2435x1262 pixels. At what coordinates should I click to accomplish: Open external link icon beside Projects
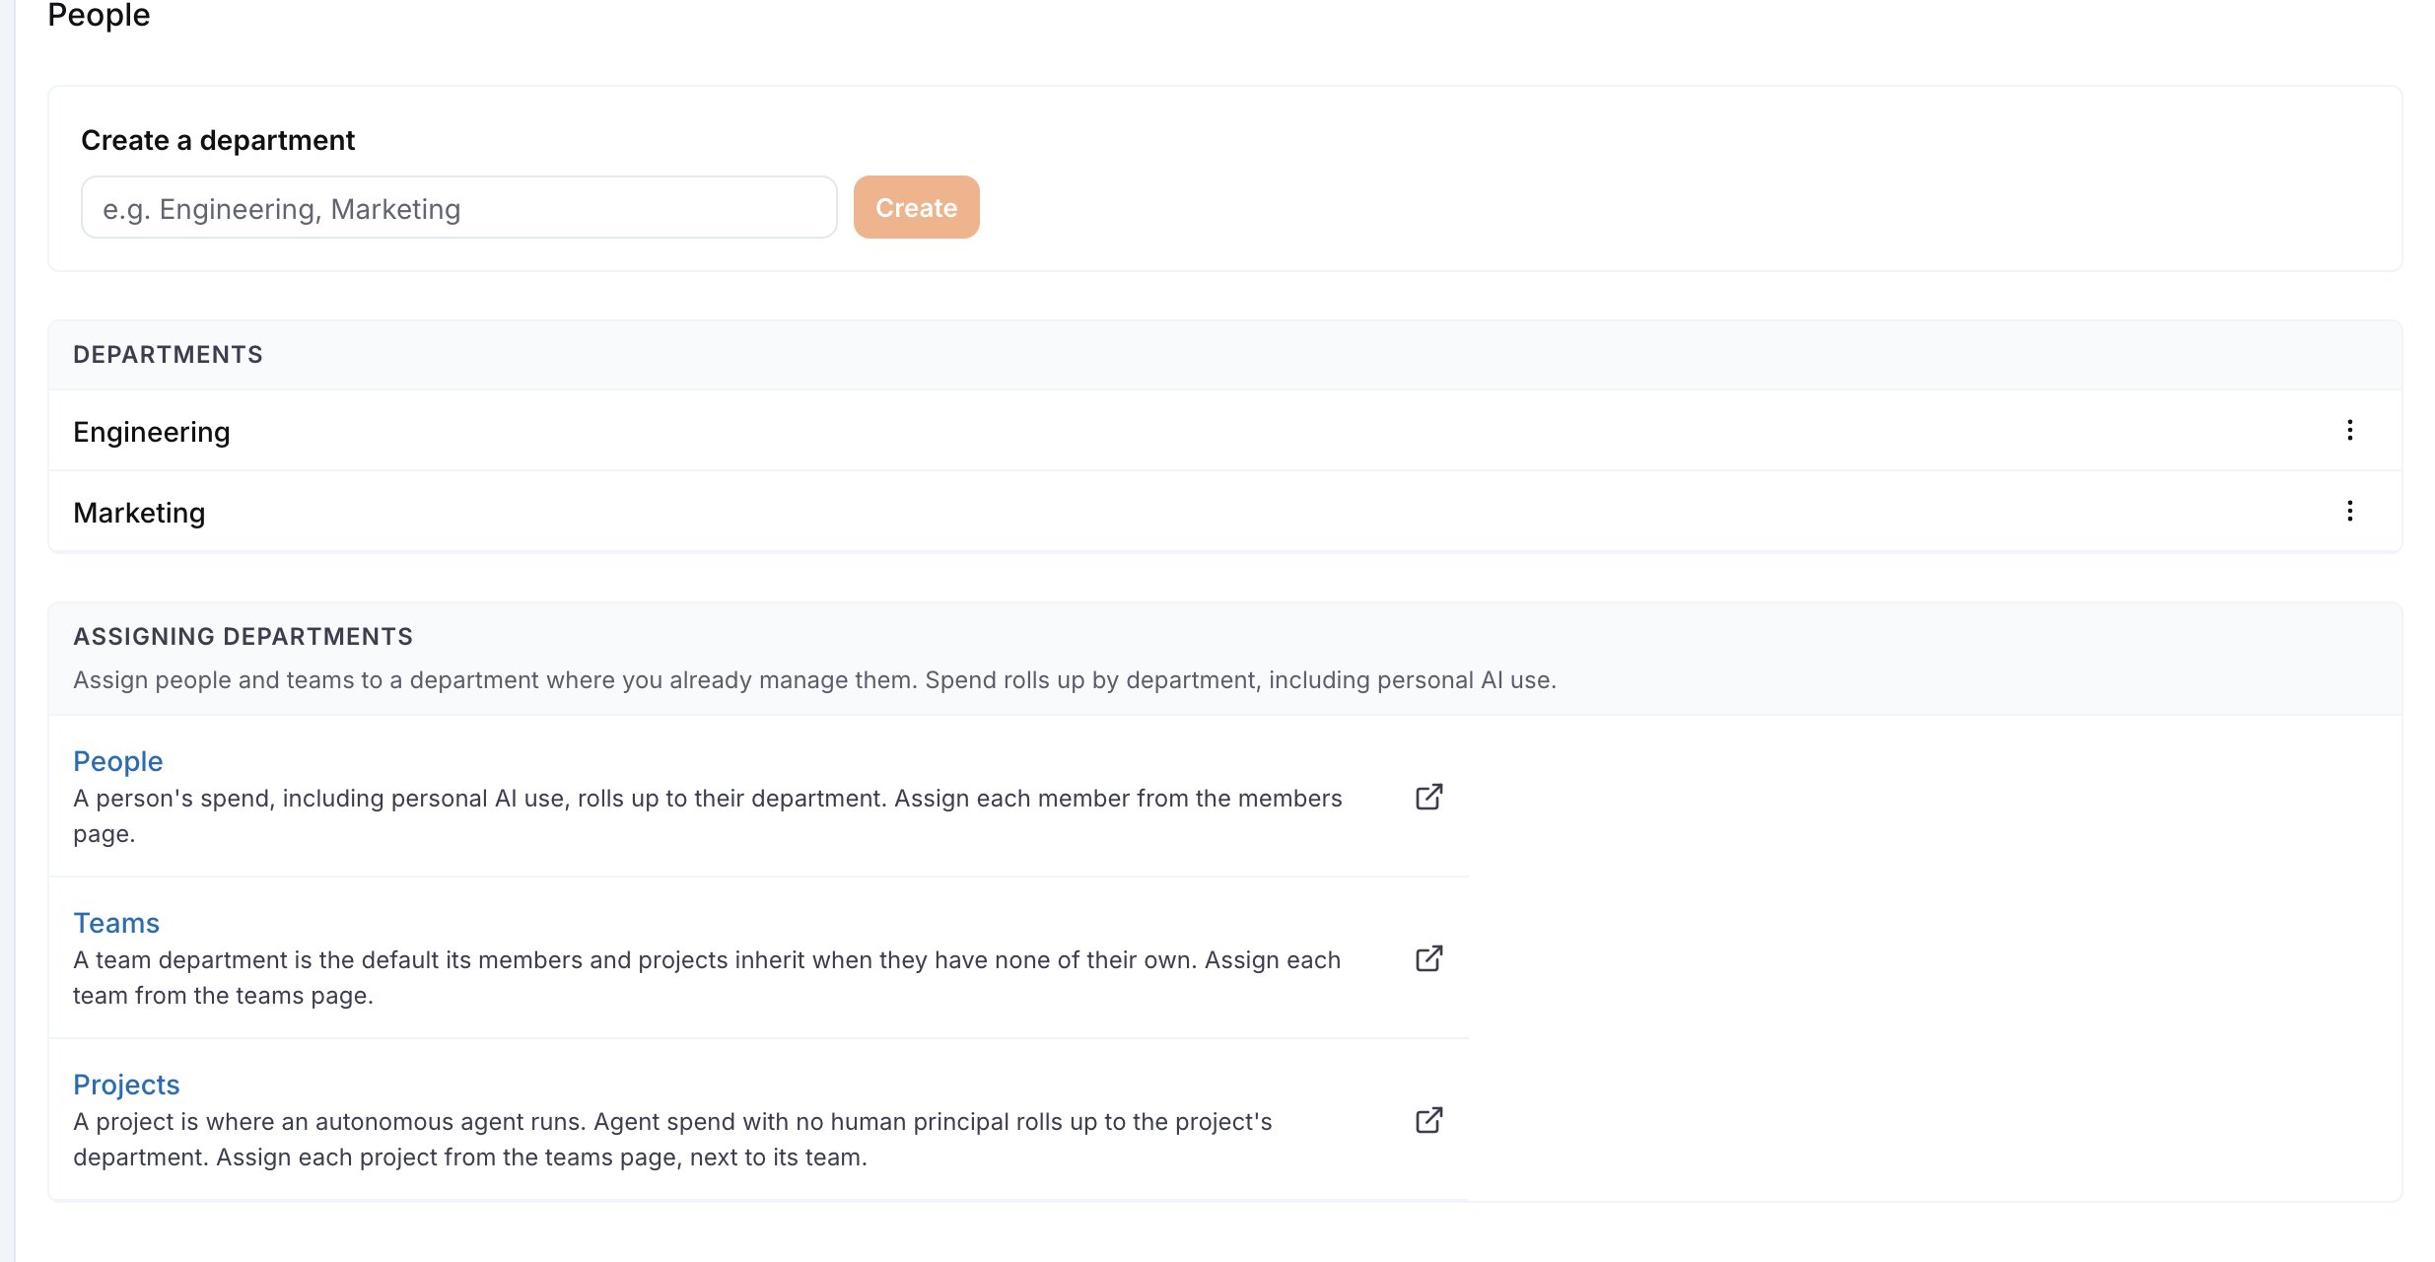1428,1120
